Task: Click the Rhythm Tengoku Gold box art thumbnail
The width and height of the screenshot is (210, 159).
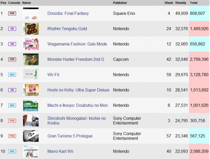Action: [x=31, y=29]
